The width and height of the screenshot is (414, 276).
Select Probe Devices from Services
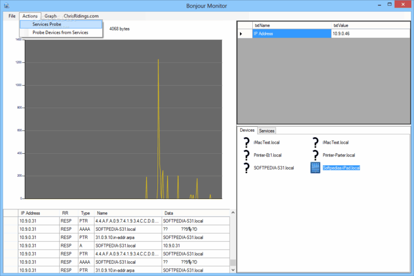click(x=60, y=32)
